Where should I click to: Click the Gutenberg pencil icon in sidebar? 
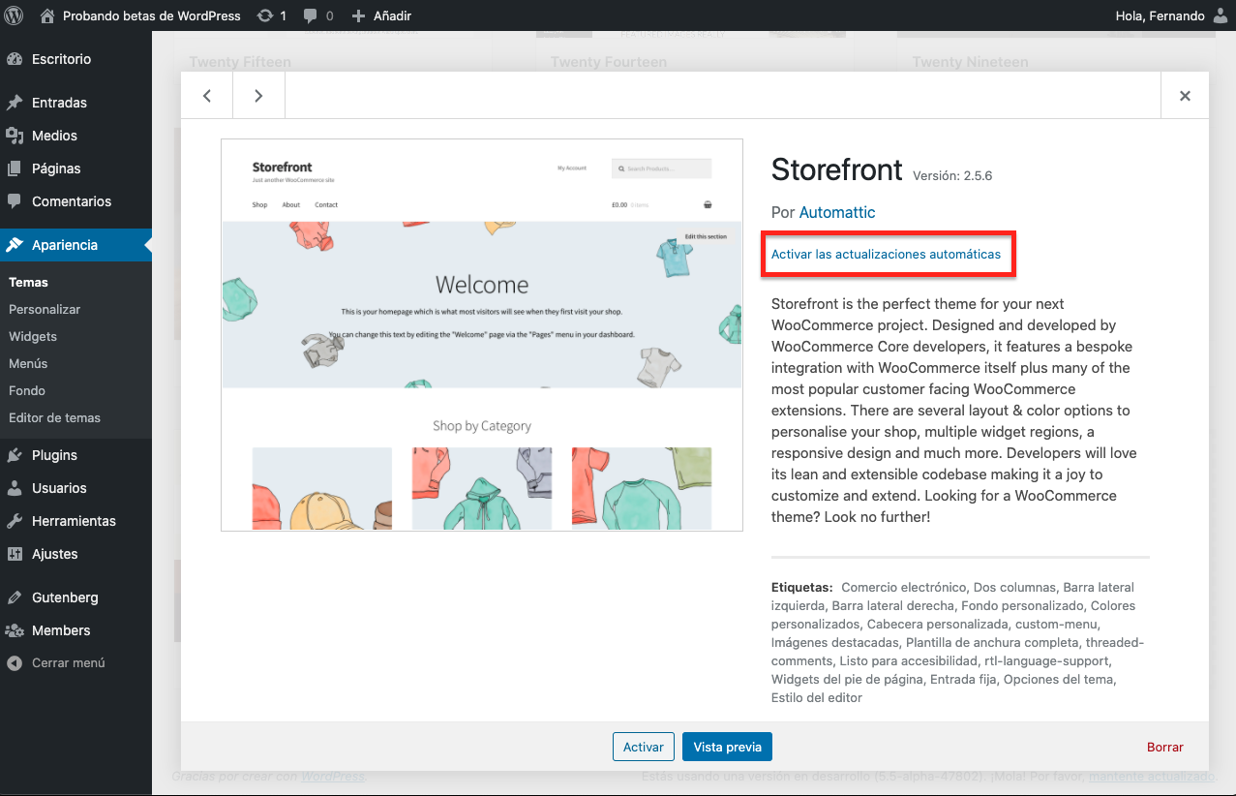coord(15,597)
